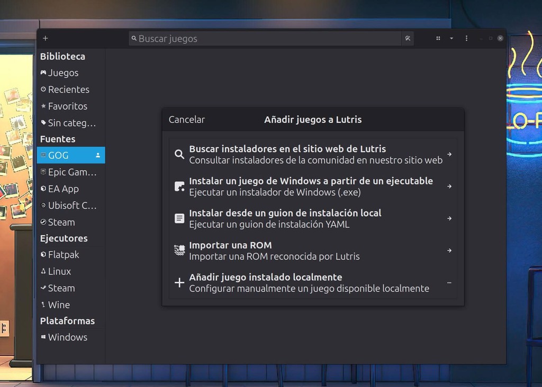Click the ellipsis on Añadir juego row
The image size is (542, 387).
[449, 283]
